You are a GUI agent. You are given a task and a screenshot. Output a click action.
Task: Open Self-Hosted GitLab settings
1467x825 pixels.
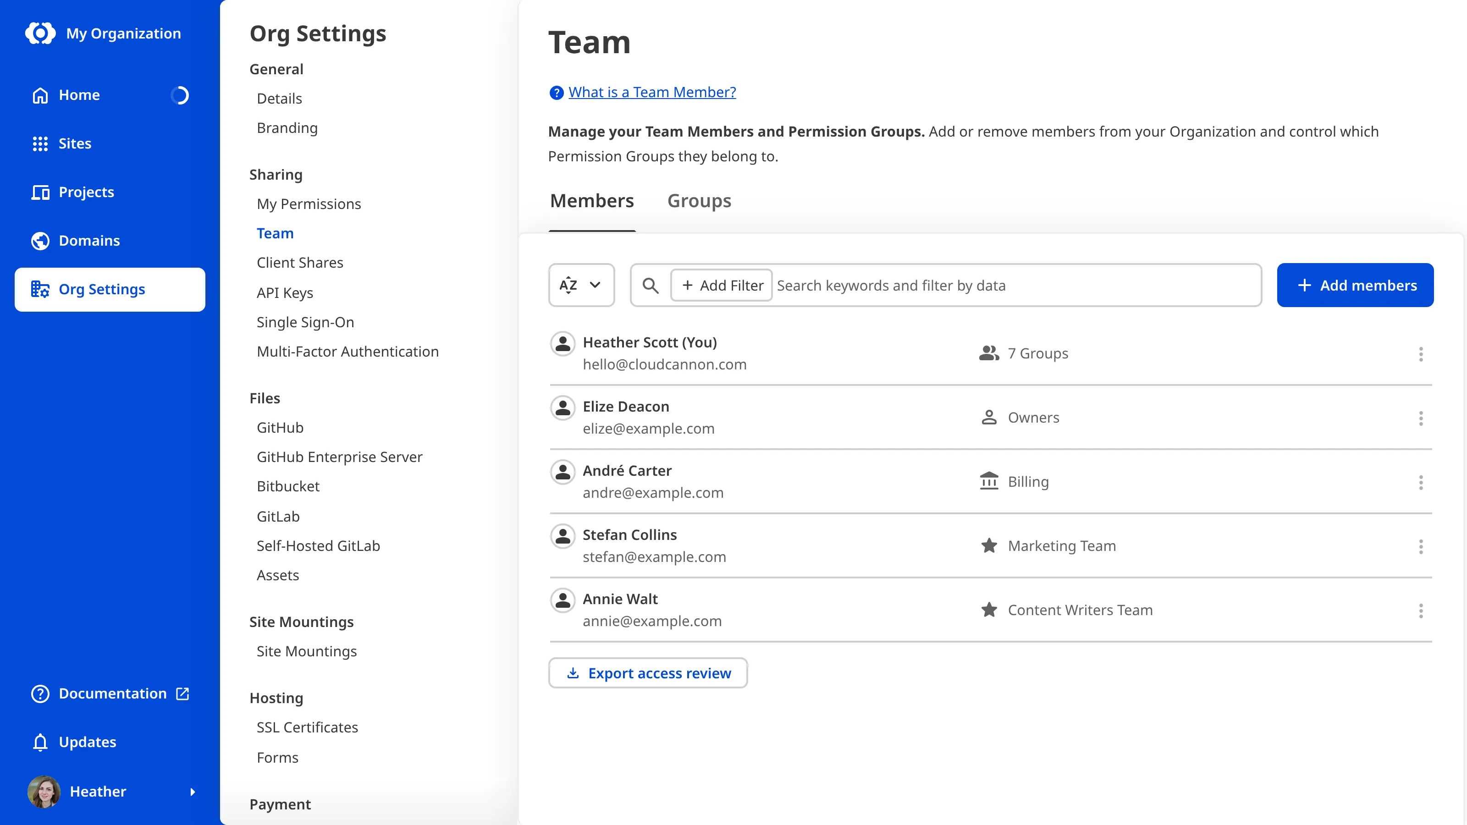tap(318, 545)
